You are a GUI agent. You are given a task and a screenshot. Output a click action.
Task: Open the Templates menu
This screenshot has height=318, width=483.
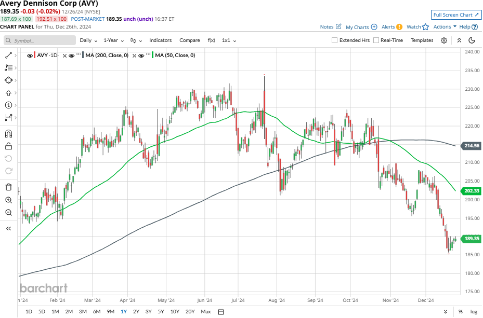422,40
